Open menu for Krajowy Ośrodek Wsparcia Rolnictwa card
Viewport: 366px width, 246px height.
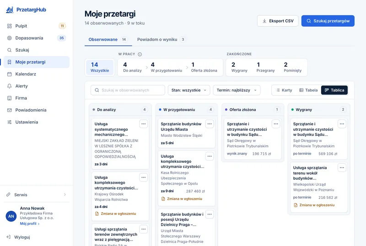144,177
